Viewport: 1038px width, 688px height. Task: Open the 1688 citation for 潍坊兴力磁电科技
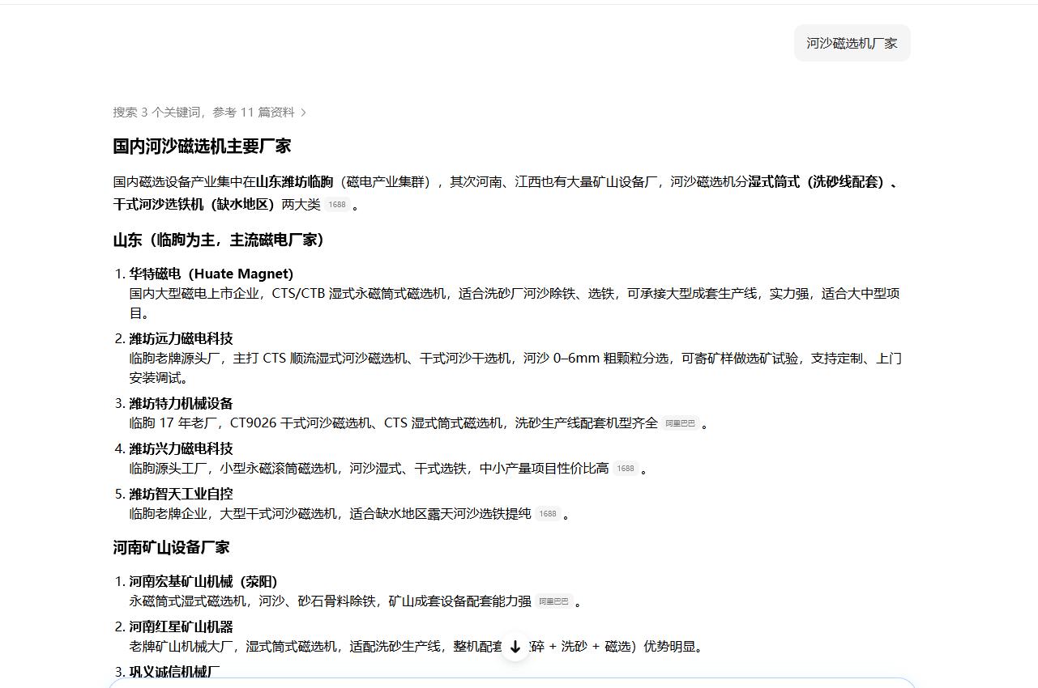[x=625, y=469]
